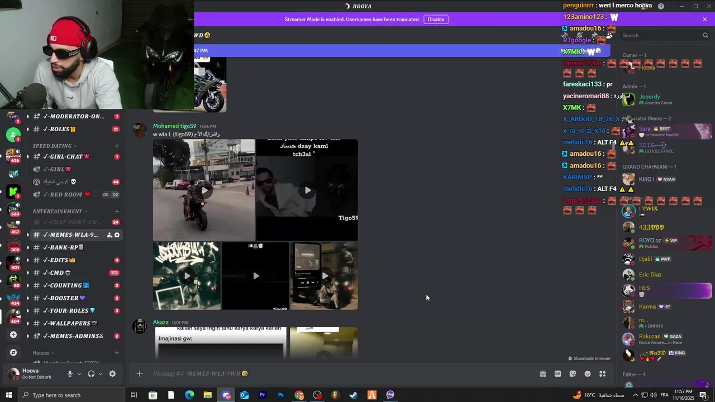Open the server icon with 636 badge
This screenshot has height=402, width=715.
13,155
